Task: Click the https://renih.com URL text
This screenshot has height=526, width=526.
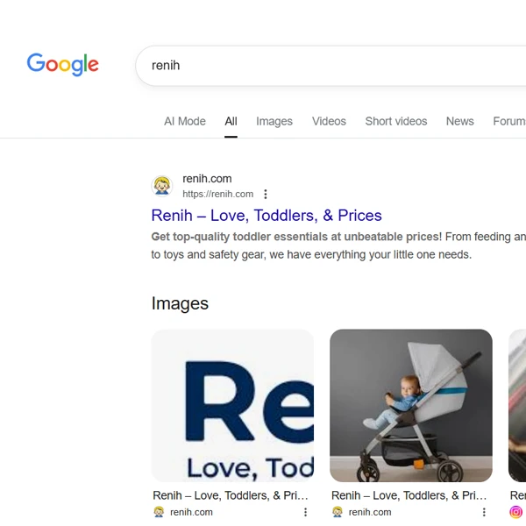Action: 217,195
